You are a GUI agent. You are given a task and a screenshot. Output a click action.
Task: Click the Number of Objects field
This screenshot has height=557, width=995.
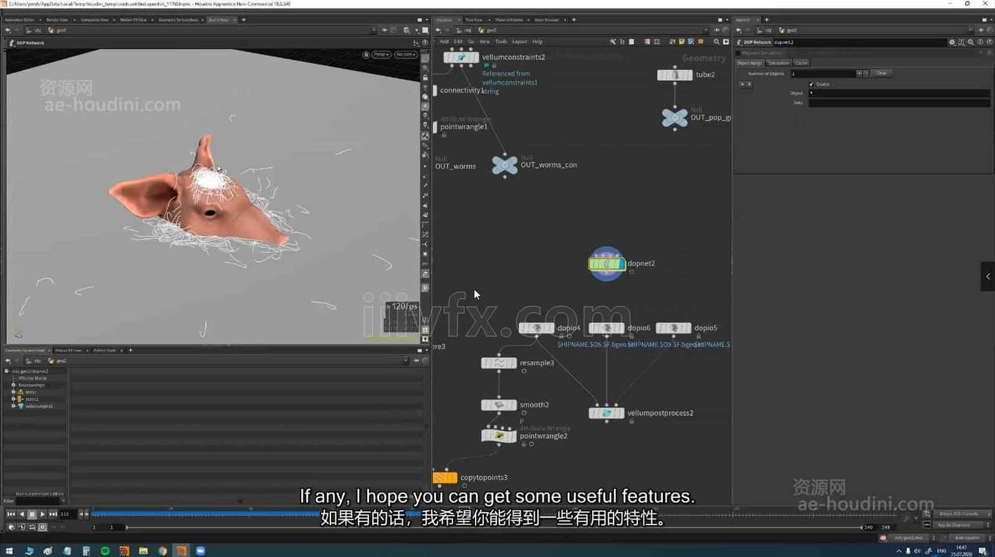(x=822, y=74)
